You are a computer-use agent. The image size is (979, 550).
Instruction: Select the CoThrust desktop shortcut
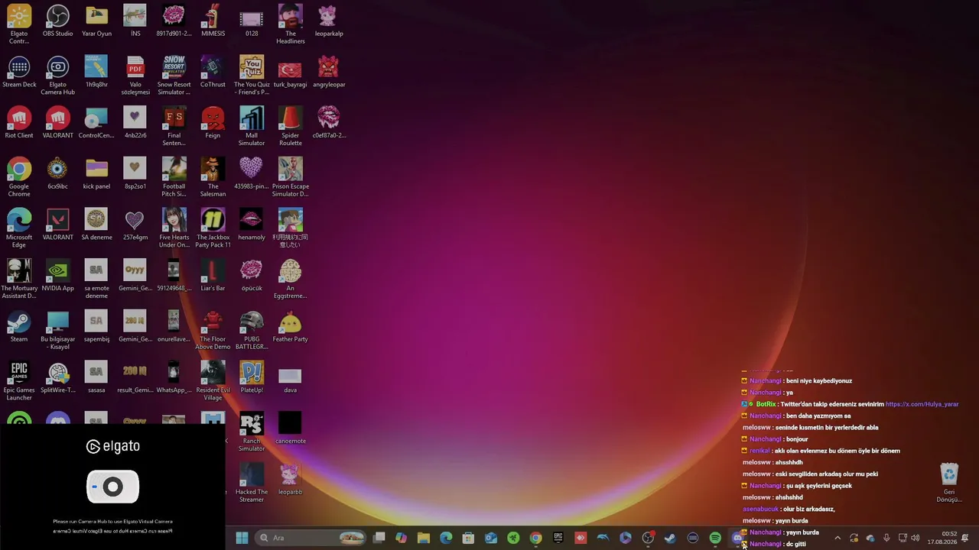click(x=213, y=73)
